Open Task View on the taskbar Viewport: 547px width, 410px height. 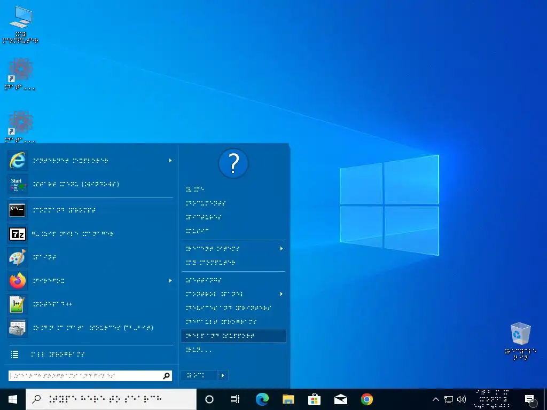tap(235, 399)
